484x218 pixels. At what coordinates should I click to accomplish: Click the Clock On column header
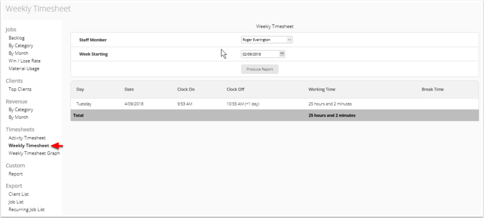point(186,89)
